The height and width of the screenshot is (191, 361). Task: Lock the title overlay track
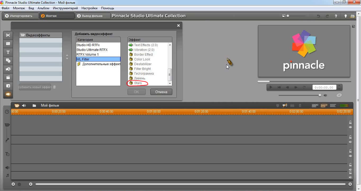click(x=350, y=151)
